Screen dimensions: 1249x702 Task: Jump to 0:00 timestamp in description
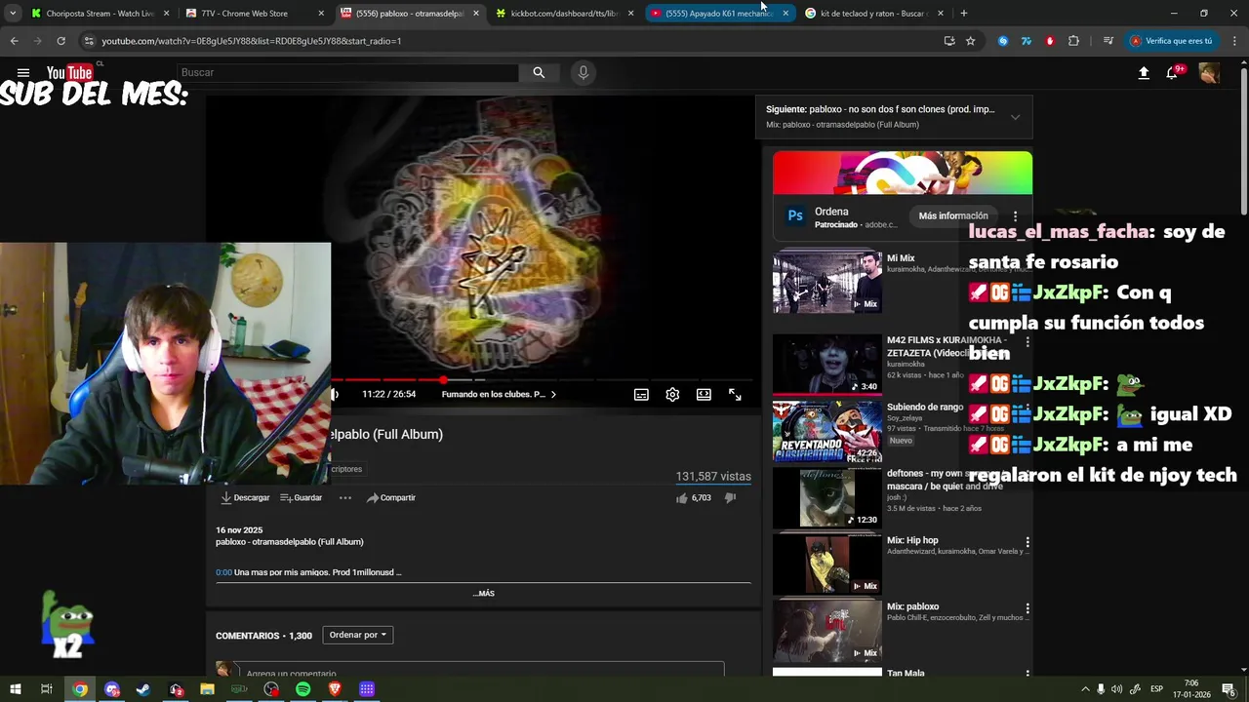coord(223,572)
